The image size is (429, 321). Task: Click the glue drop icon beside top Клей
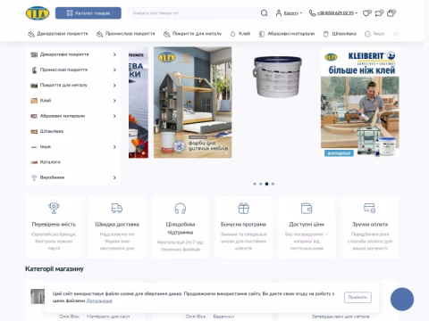pyautogui.click(x=233, y=34)
